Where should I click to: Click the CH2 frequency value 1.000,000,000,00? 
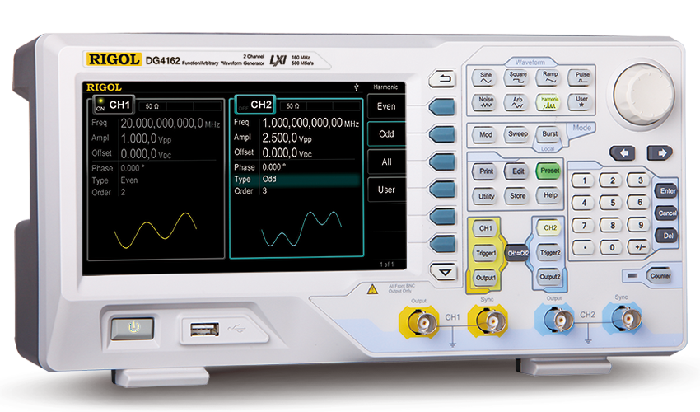click(x=302, y=124)
